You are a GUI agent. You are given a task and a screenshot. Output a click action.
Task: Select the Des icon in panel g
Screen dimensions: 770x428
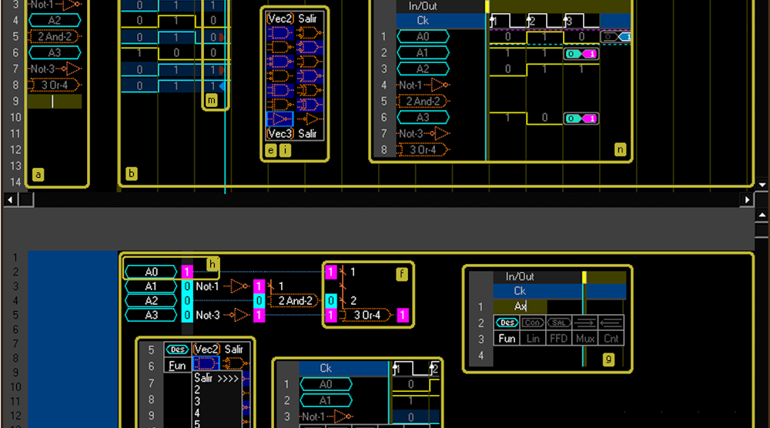click(506, 323)
